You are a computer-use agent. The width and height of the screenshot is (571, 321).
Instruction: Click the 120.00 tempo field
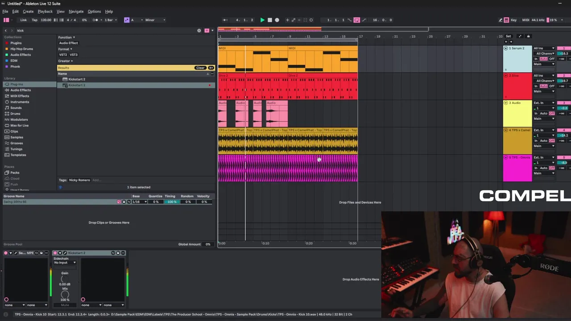[46, 20]
